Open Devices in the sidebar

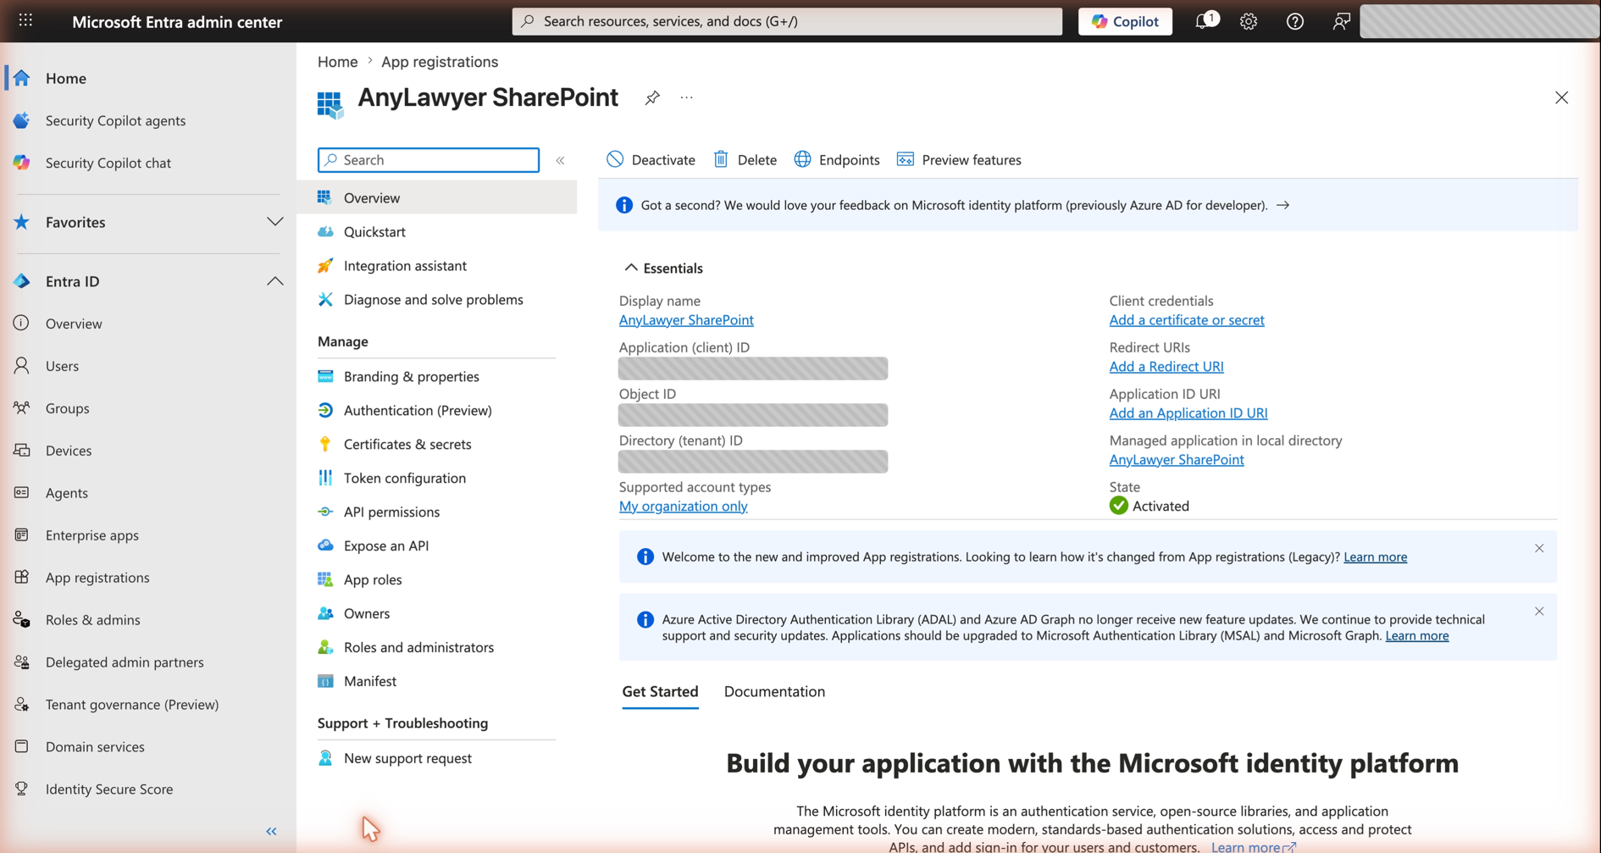[x=69, y=451]
